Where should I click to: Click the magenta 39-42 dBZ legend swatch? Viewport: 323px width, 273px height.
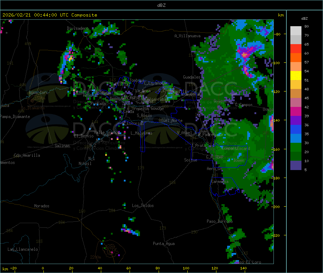click(296, 111)
